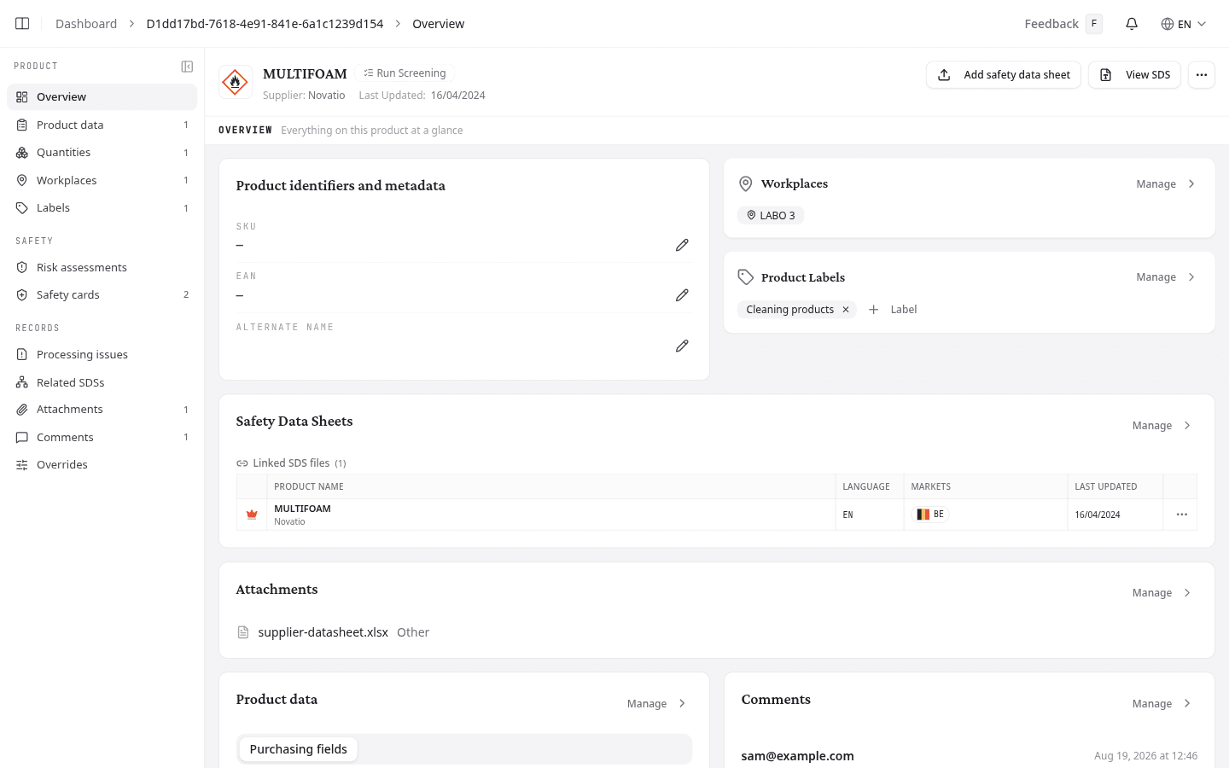Open more options for MULTIFOAM SDS row
1229x768 pixels.
[x=1182, y=515]
